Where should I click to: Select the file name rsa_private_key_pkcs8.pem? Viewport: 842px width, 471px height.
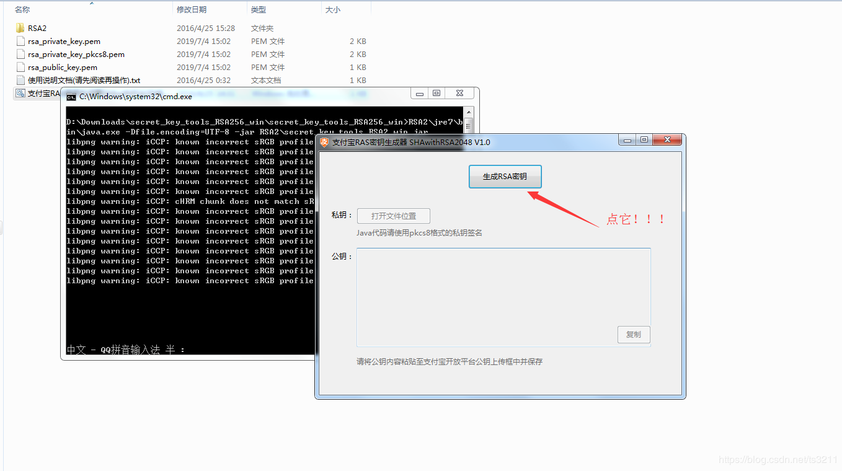(x=76, y=54)
